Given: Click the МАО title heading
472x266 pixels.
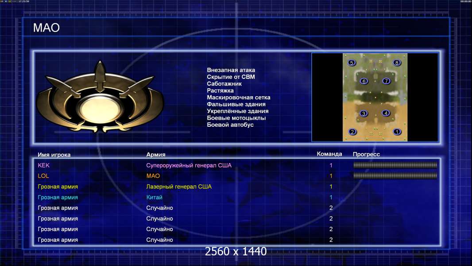Looking at the screenshot, I should pyautogui.click(x=46, y=28).
